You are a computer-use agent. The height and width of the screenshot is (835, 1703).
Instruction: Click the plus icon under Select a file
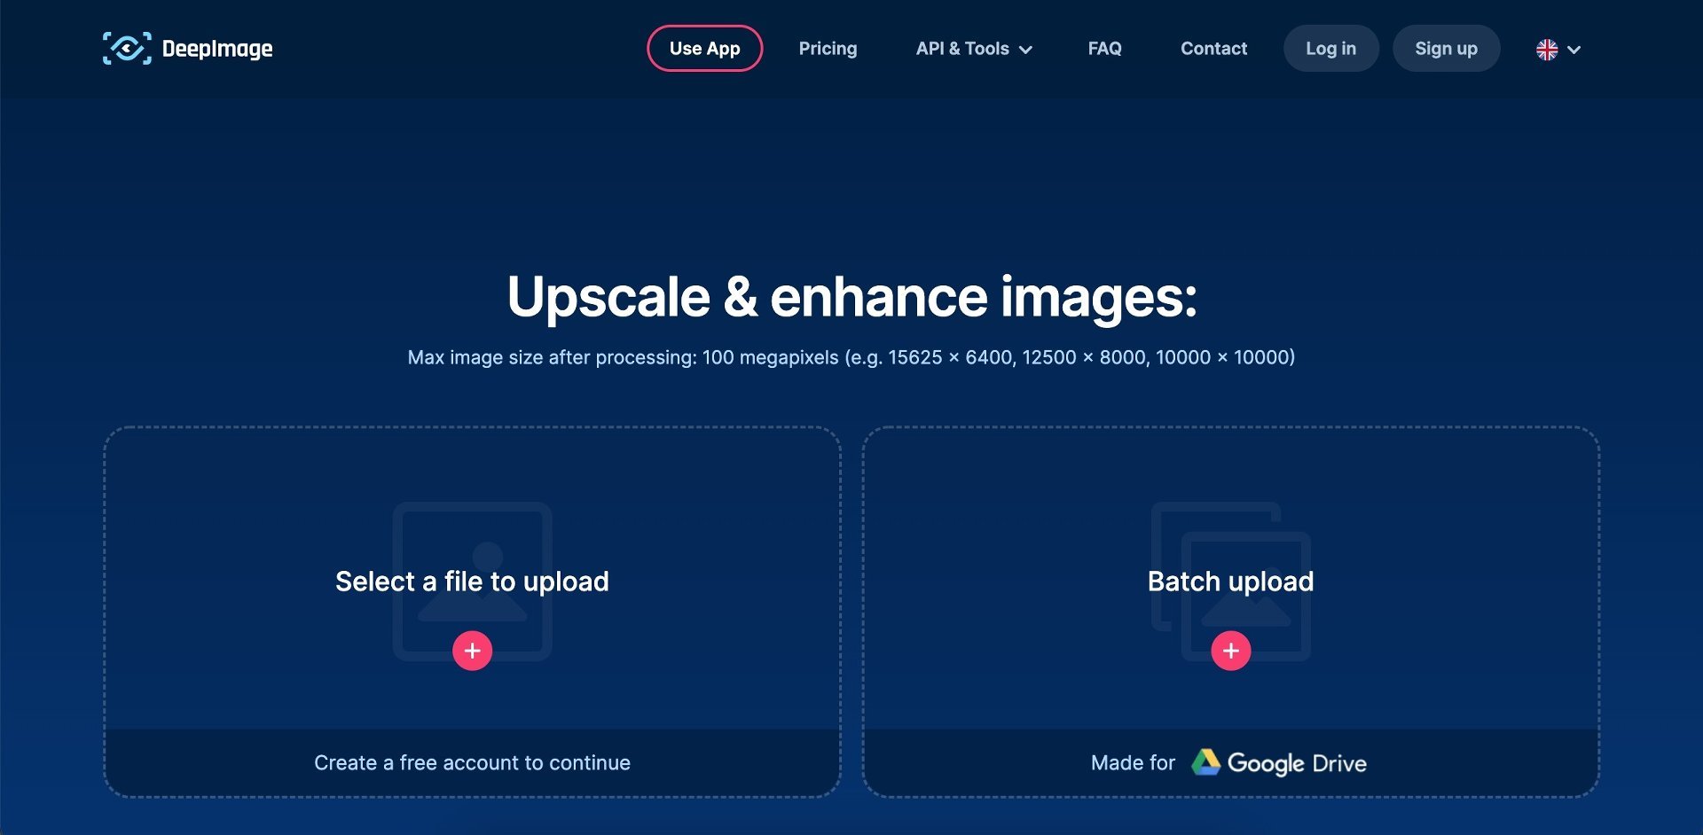click(473, 651)
